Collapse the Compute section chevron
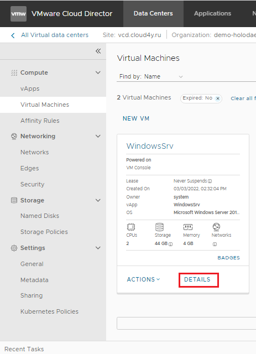The width and height of the screenshot is (256, 354). (x=98, y=72)
